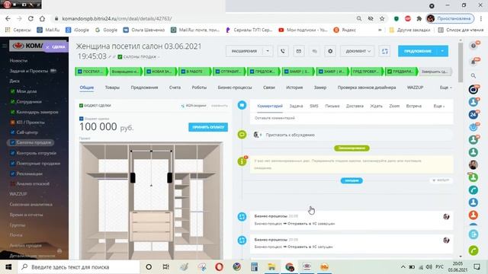Click Завершить сделку stage button
488x274 pixels.
(x=435, y=72)
